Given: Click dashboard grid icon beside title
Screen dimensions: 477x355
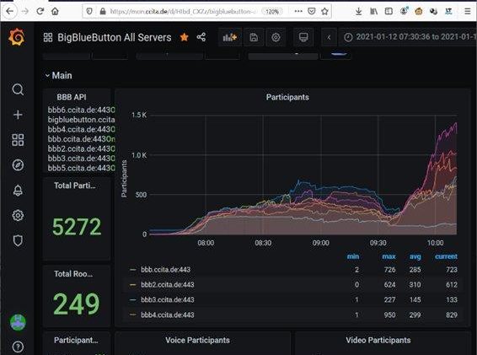Looking at the screenshot, I should pos(48,37).
